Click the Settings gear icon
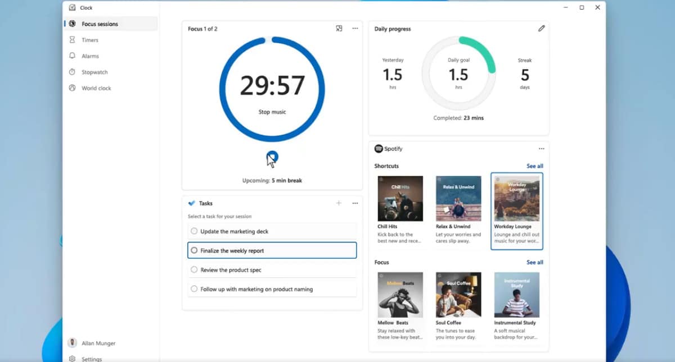This screenshot has width=675, height=362. [72, 359]
